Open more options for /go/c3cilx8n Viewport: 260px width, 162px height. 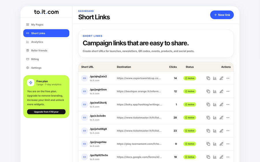pos(228,118)
